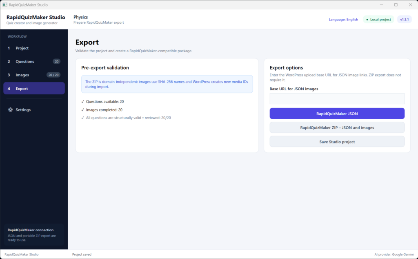Go to the Questions step
418x259 pixels.
[34, 61]
